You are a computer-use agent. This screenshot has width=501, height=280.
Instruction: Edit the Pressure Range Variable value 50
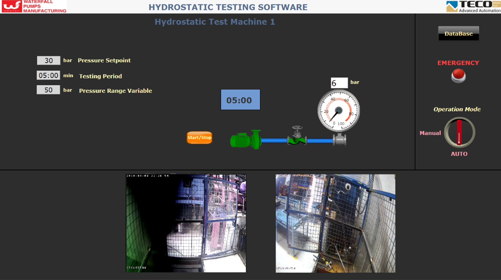49,90
